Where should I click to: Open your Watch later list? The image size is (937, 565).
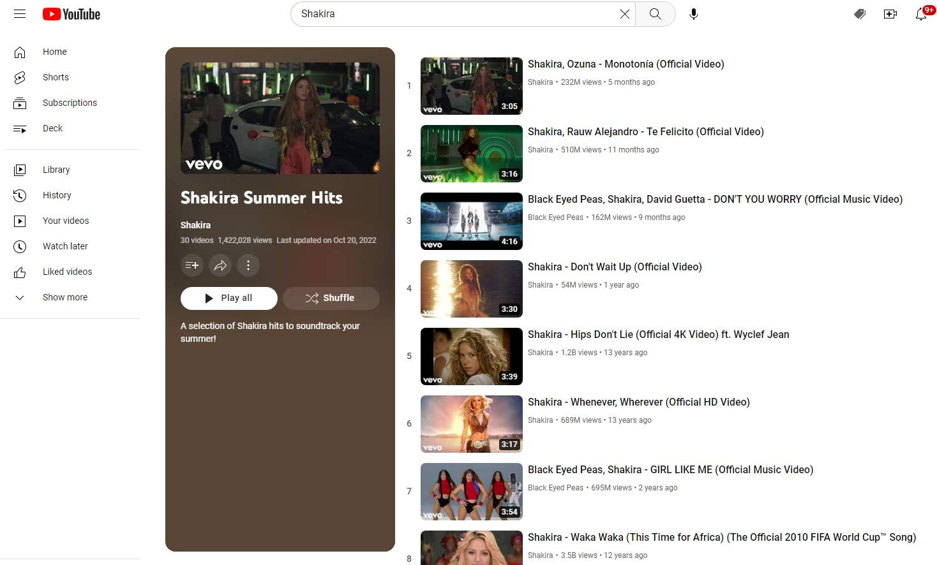[x=65, y=246]
